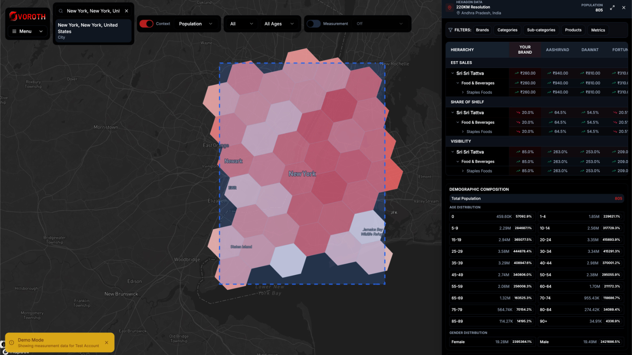The height and width of the screenshot is (355, 632).
Task: Expand the hexagon data panel to fullscreen
Action: click(x=612, y=7)
